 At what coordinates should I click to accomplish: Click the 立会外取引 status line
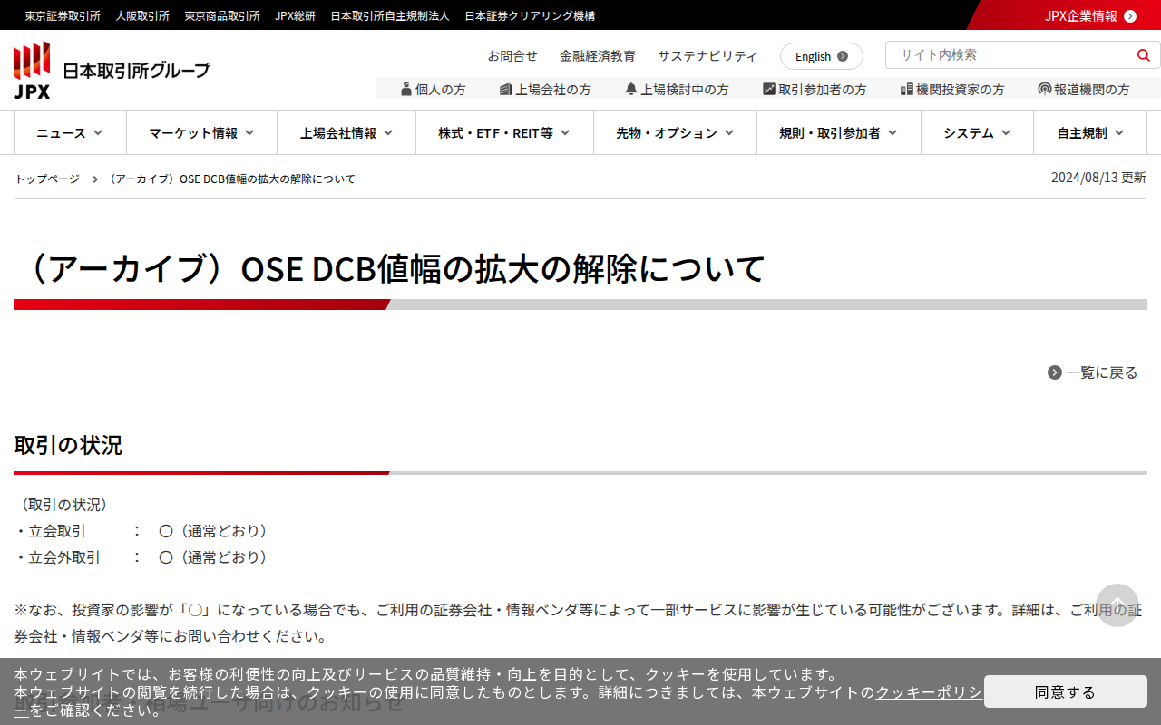143,557
